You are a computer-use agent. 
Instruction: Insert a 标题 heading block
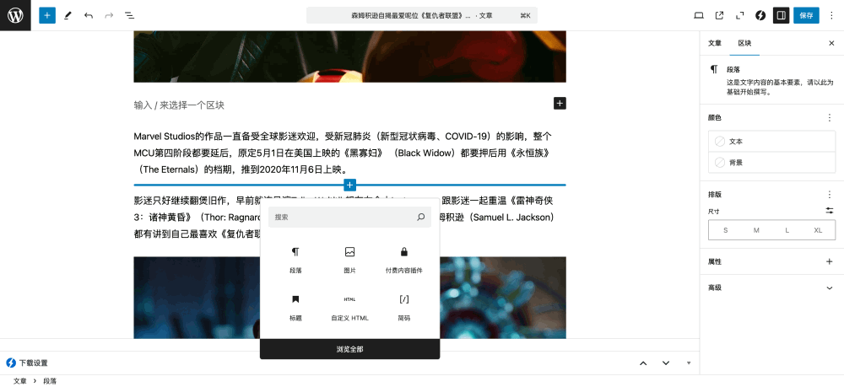point(295,308)
